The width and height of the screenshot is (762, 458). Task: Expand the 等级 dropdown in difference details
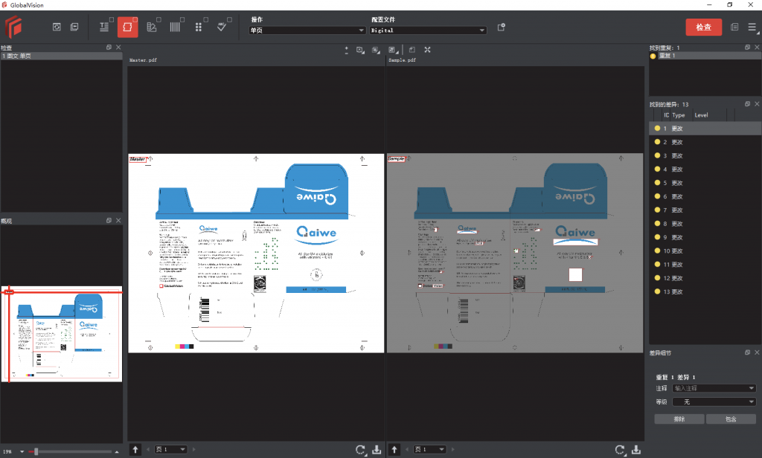coord(714,401)
